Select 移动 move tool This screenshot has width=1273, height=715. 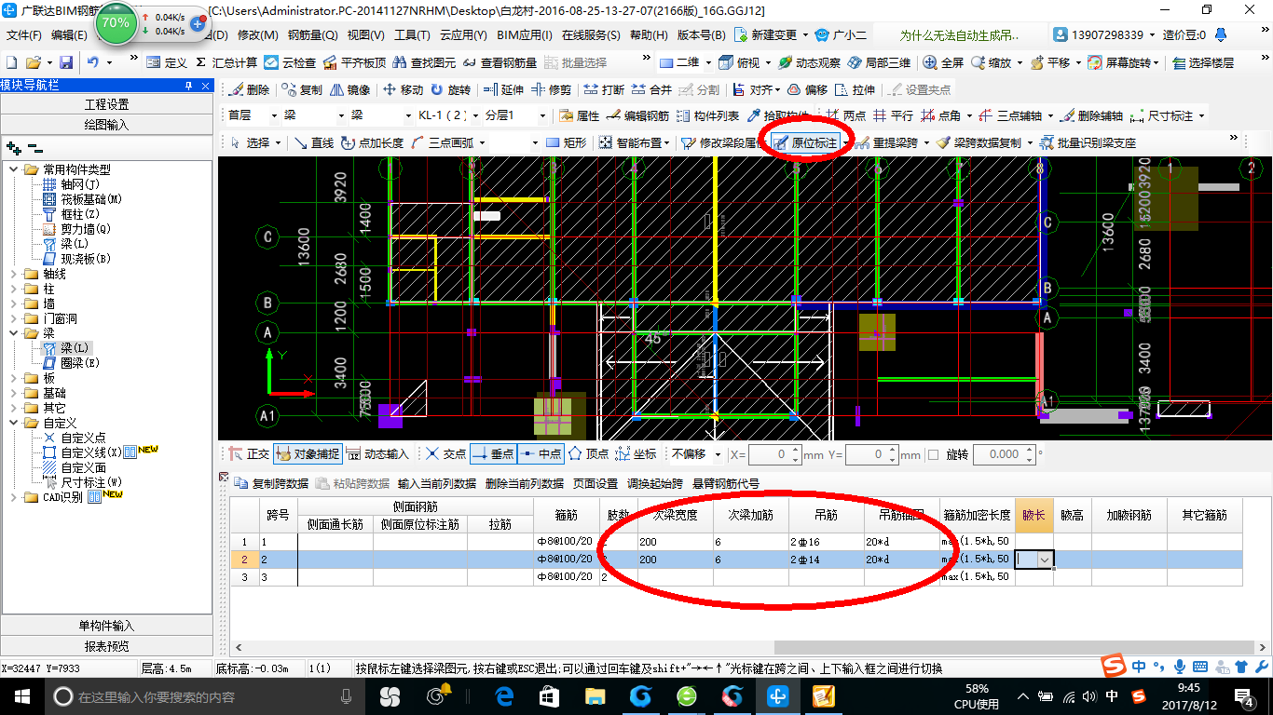403,89
